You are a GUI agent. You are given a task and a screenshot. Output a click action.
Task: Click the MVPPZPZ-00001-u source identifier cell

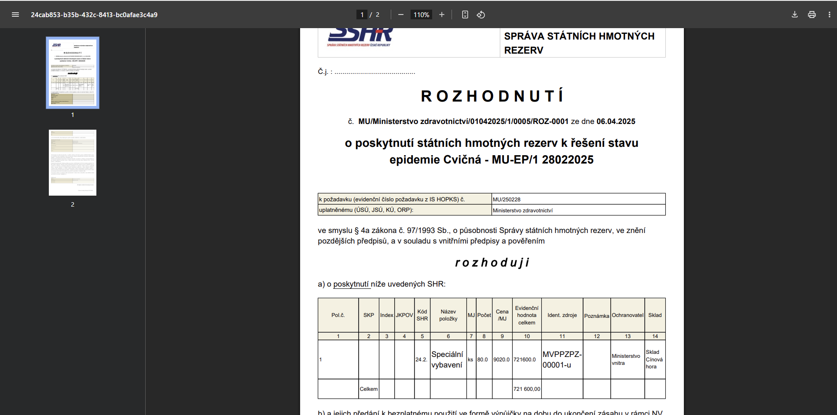pos(562,360)
